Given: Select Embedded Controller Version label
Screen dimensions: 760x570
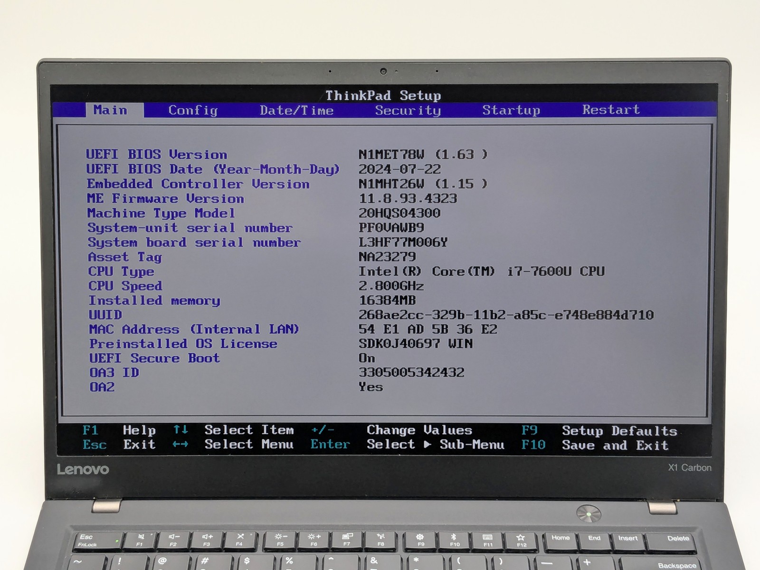Looking at the screenshot, I should [x=198, y=184].
